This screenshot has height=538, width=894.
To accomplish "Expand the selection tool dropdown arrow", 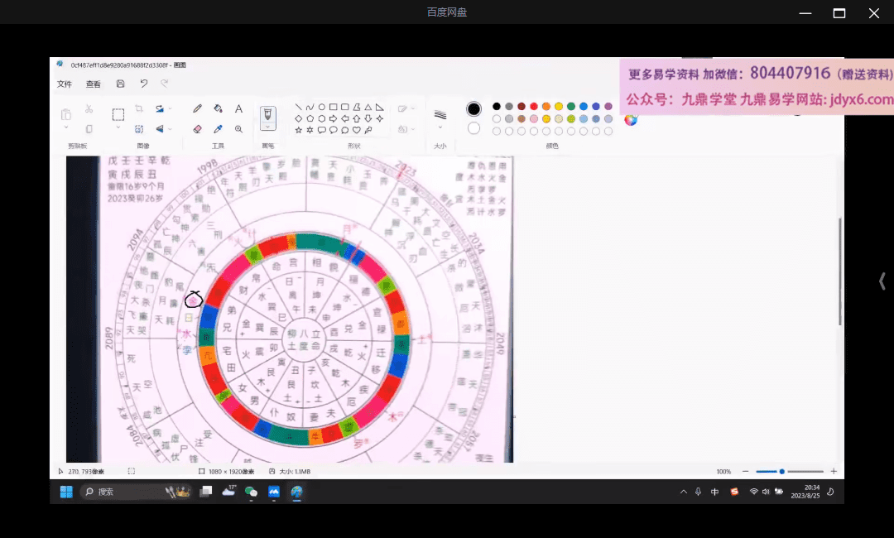I will 118,128.
